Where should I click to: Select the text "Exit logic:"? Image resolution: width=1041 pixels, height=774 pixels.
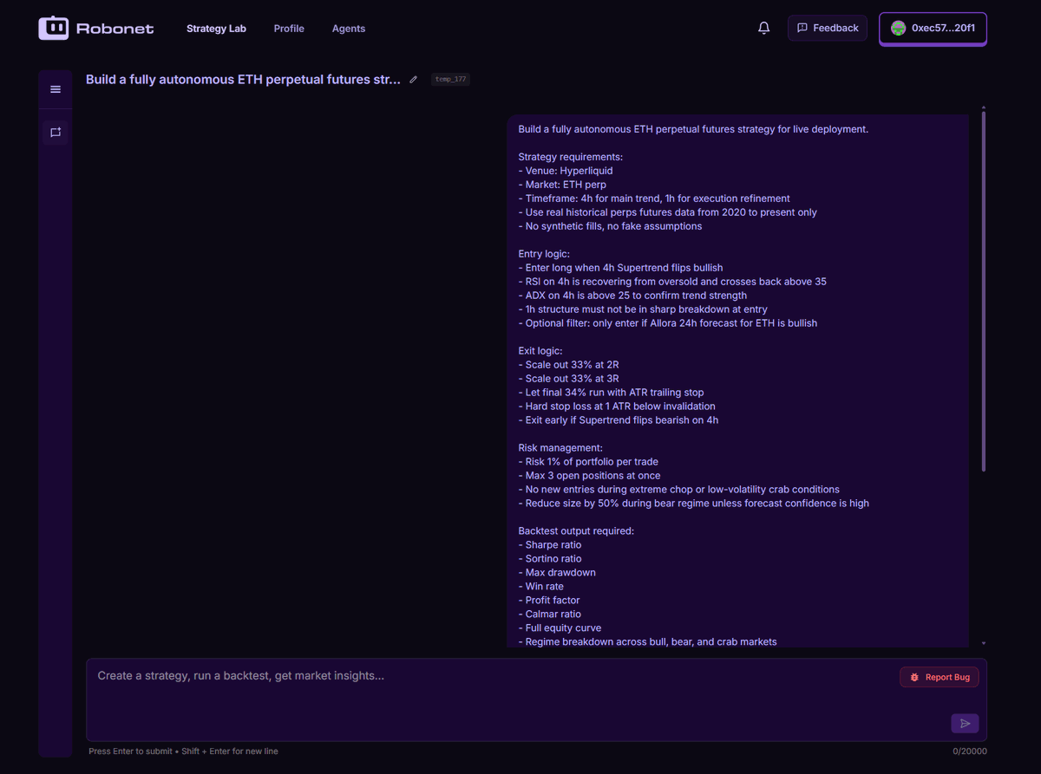coord(540,351)
